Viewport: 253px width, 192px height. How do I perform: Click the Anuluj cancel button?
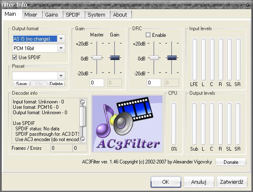199,182
